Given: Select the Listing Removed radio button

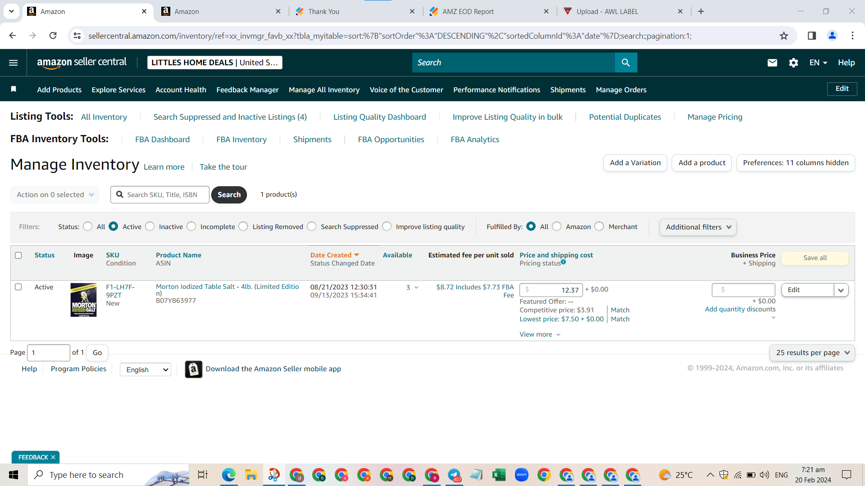Looking at the screenshot, I should 243,226.
